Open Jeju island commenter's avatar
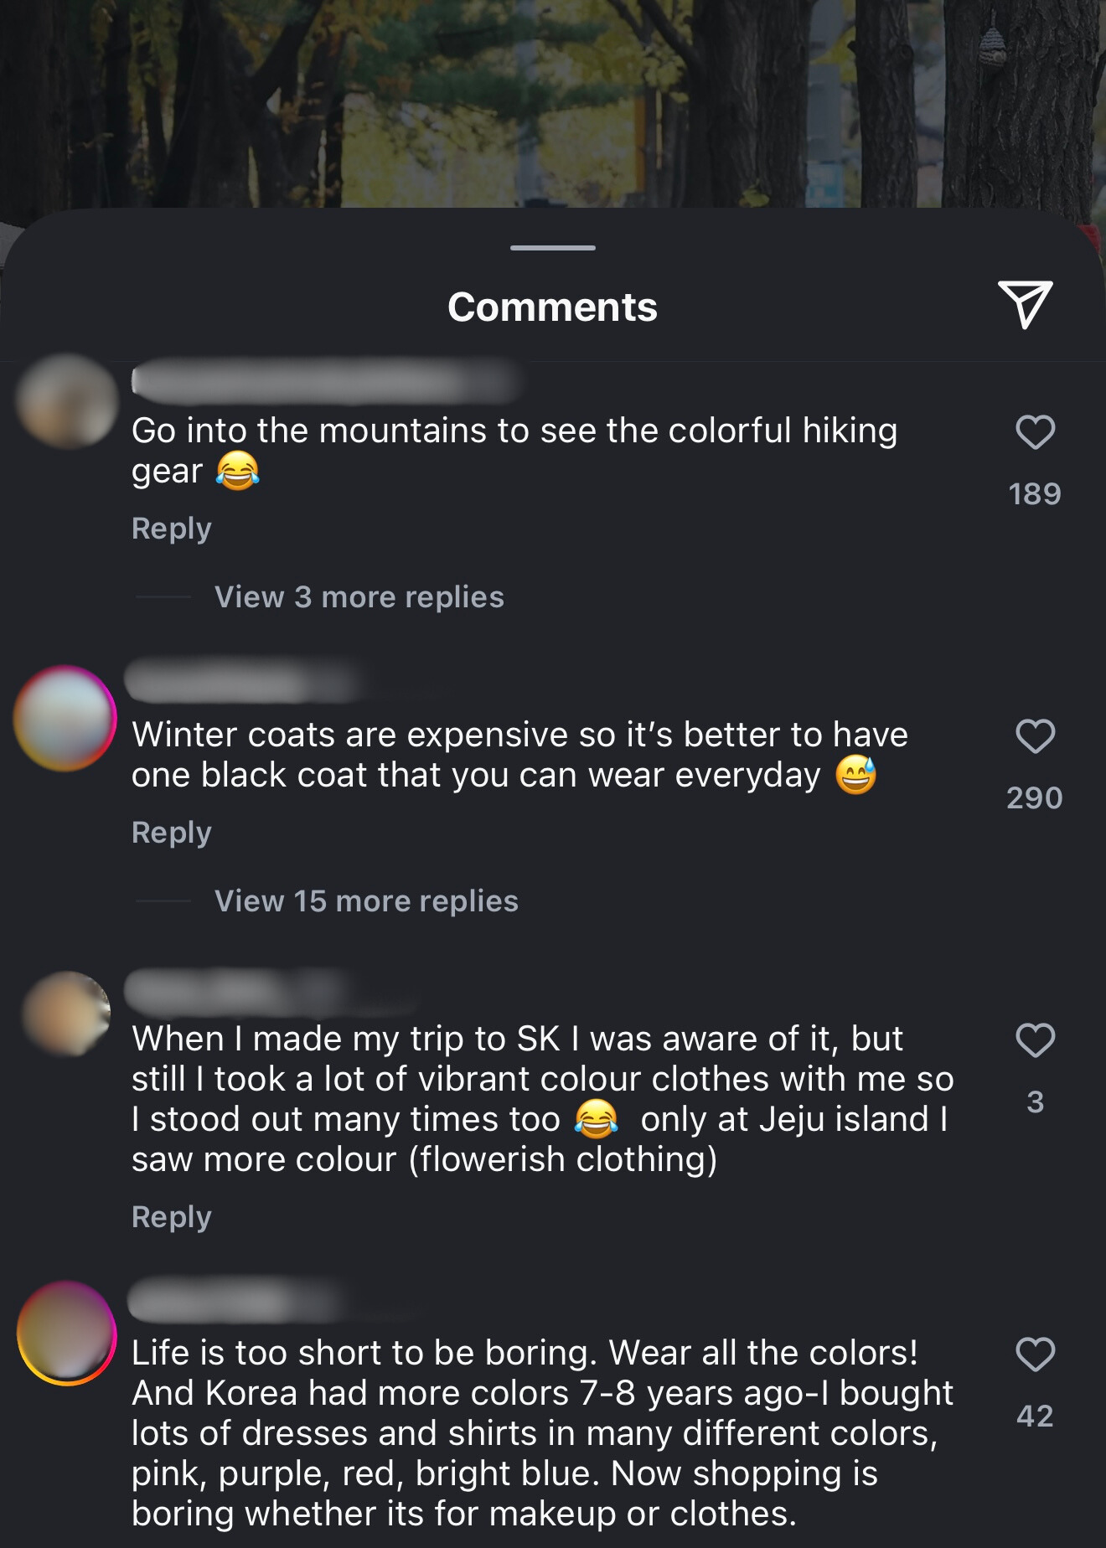The width and height of the screenshot is (1106, 1548). (x=67, y=1014)
